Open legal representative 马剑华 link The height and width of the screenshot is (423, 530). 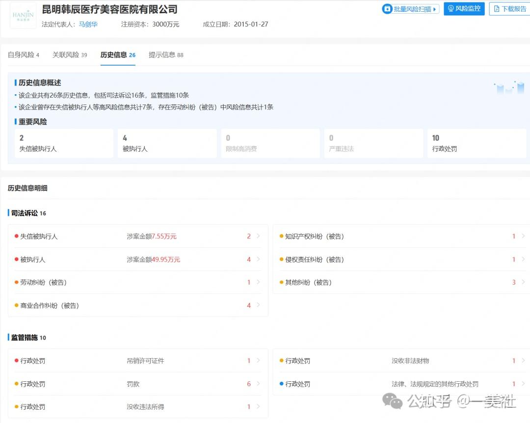coord(88,25)
